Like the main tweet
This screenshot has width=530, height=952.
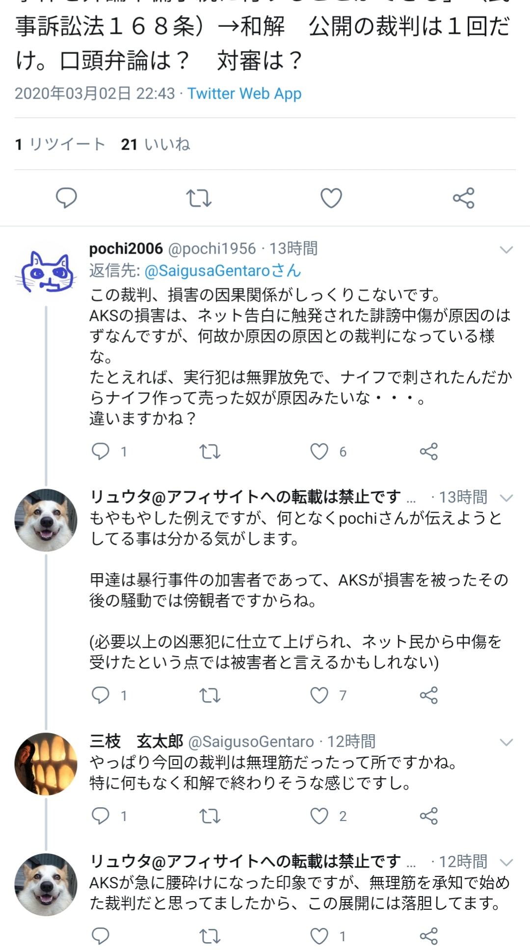(x=331, y=198)
